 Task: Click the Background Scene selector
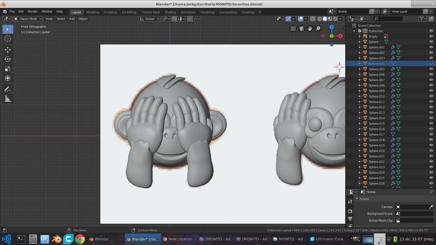(414, 214)
